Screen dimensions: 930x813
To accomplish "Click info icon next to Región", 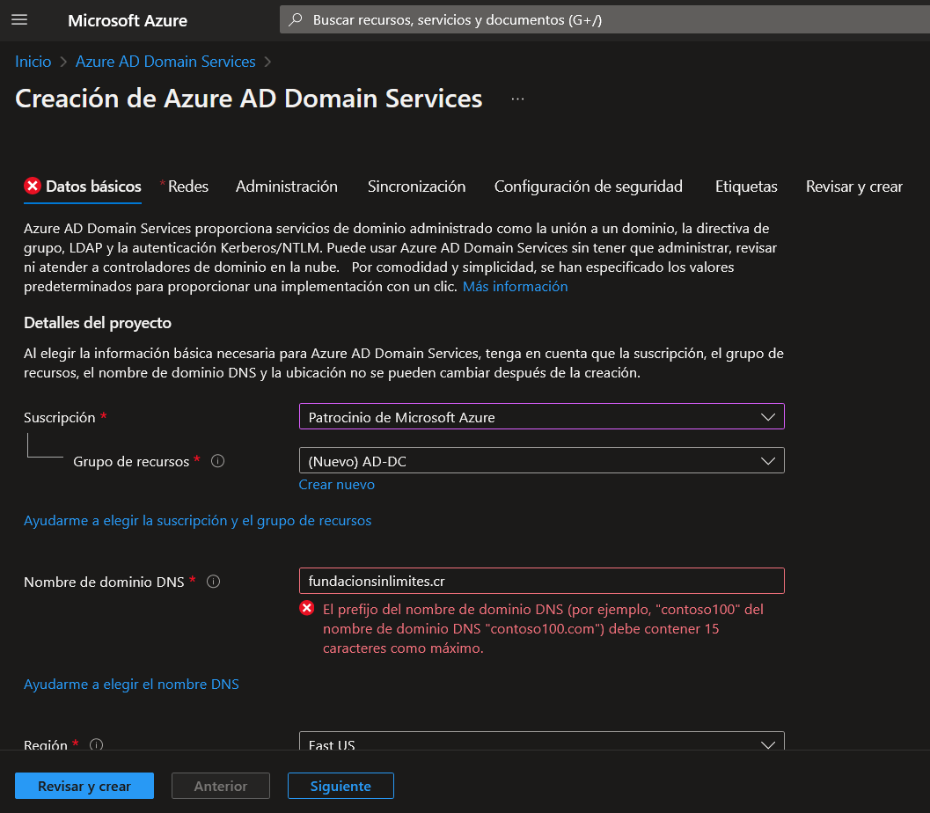I will click(96, 744).
